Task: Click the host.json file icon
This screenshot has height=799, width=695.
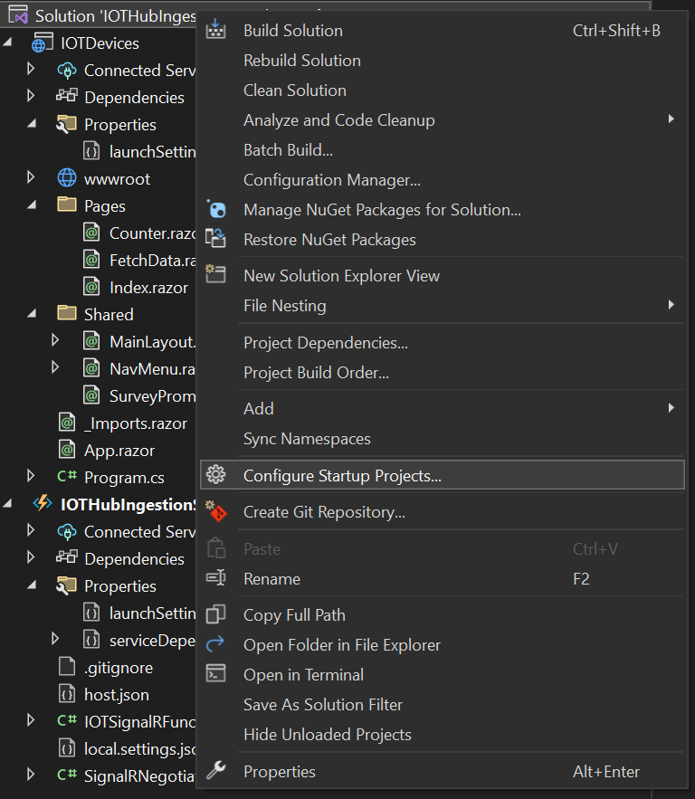Action: pos(67,694)
